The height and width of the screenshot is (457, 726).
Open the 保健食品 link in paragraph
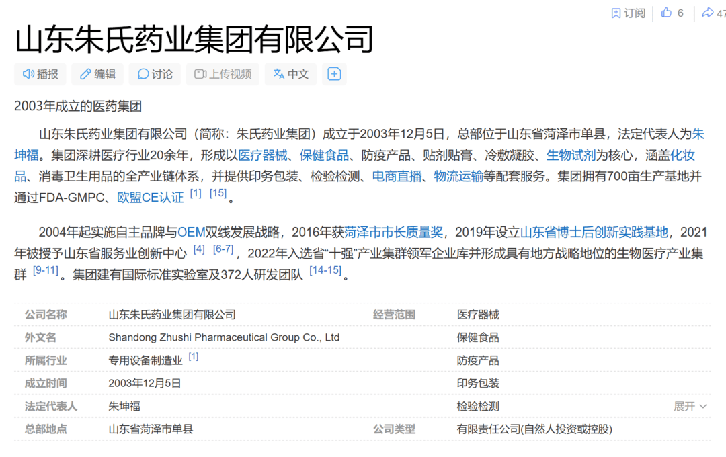pyautogui.click(x=324, y=155)
